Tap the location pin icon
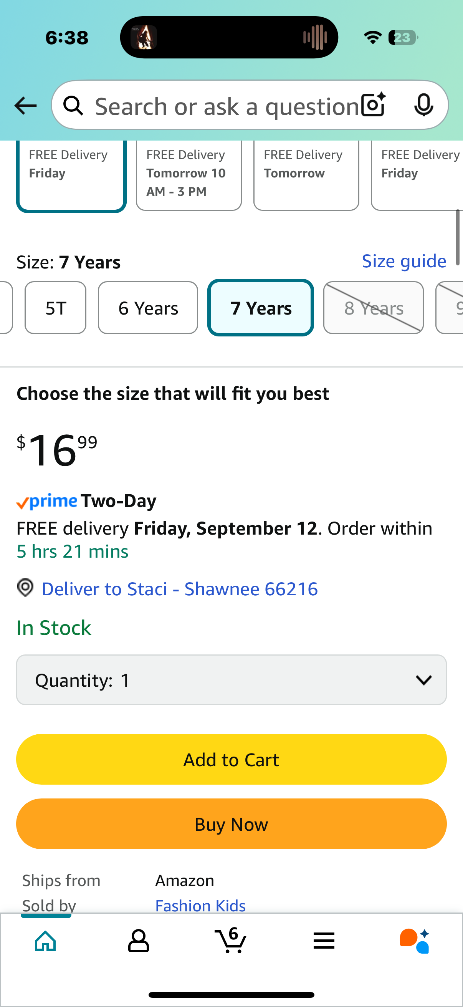463x1007 pixels. [25, 588]
